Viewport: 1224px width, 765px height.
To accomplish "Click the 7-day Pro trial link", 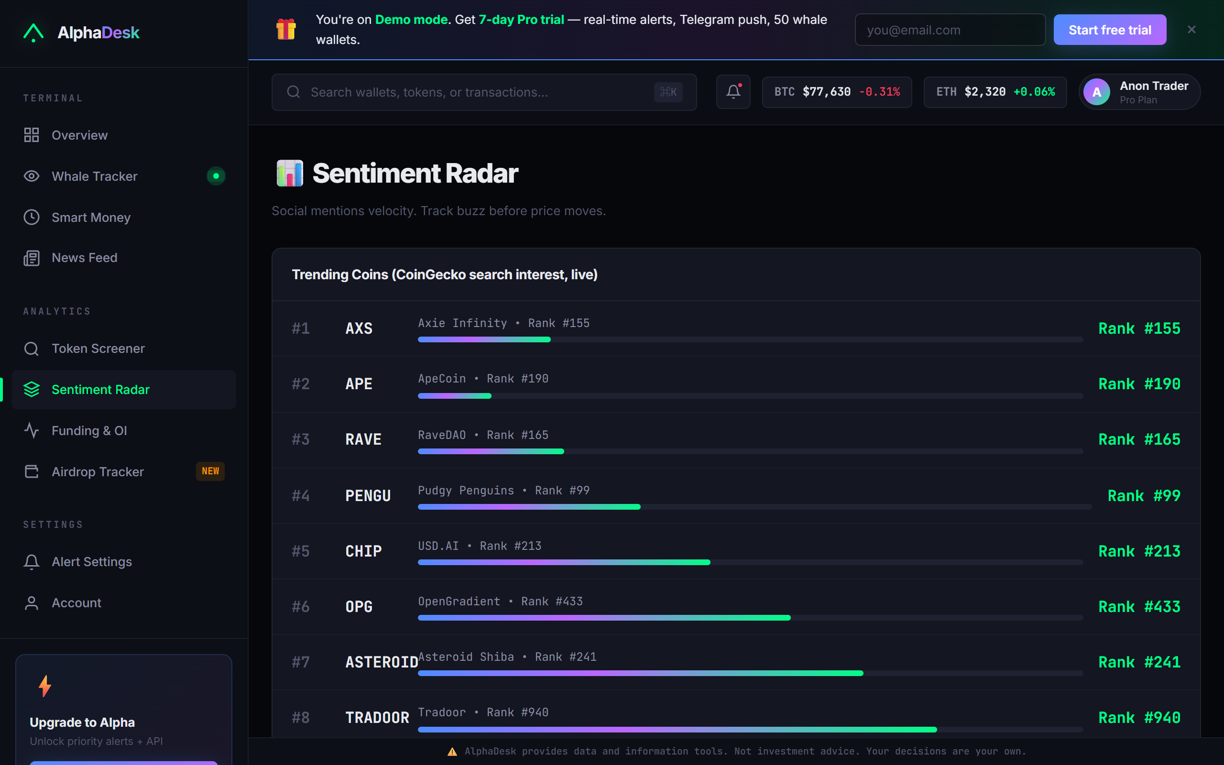I will click(x=522, y=20).
